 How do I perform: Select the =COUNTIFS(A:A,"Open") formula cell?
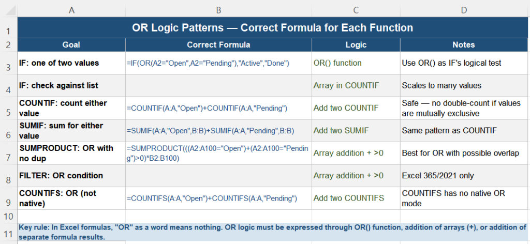coord(219,199)
